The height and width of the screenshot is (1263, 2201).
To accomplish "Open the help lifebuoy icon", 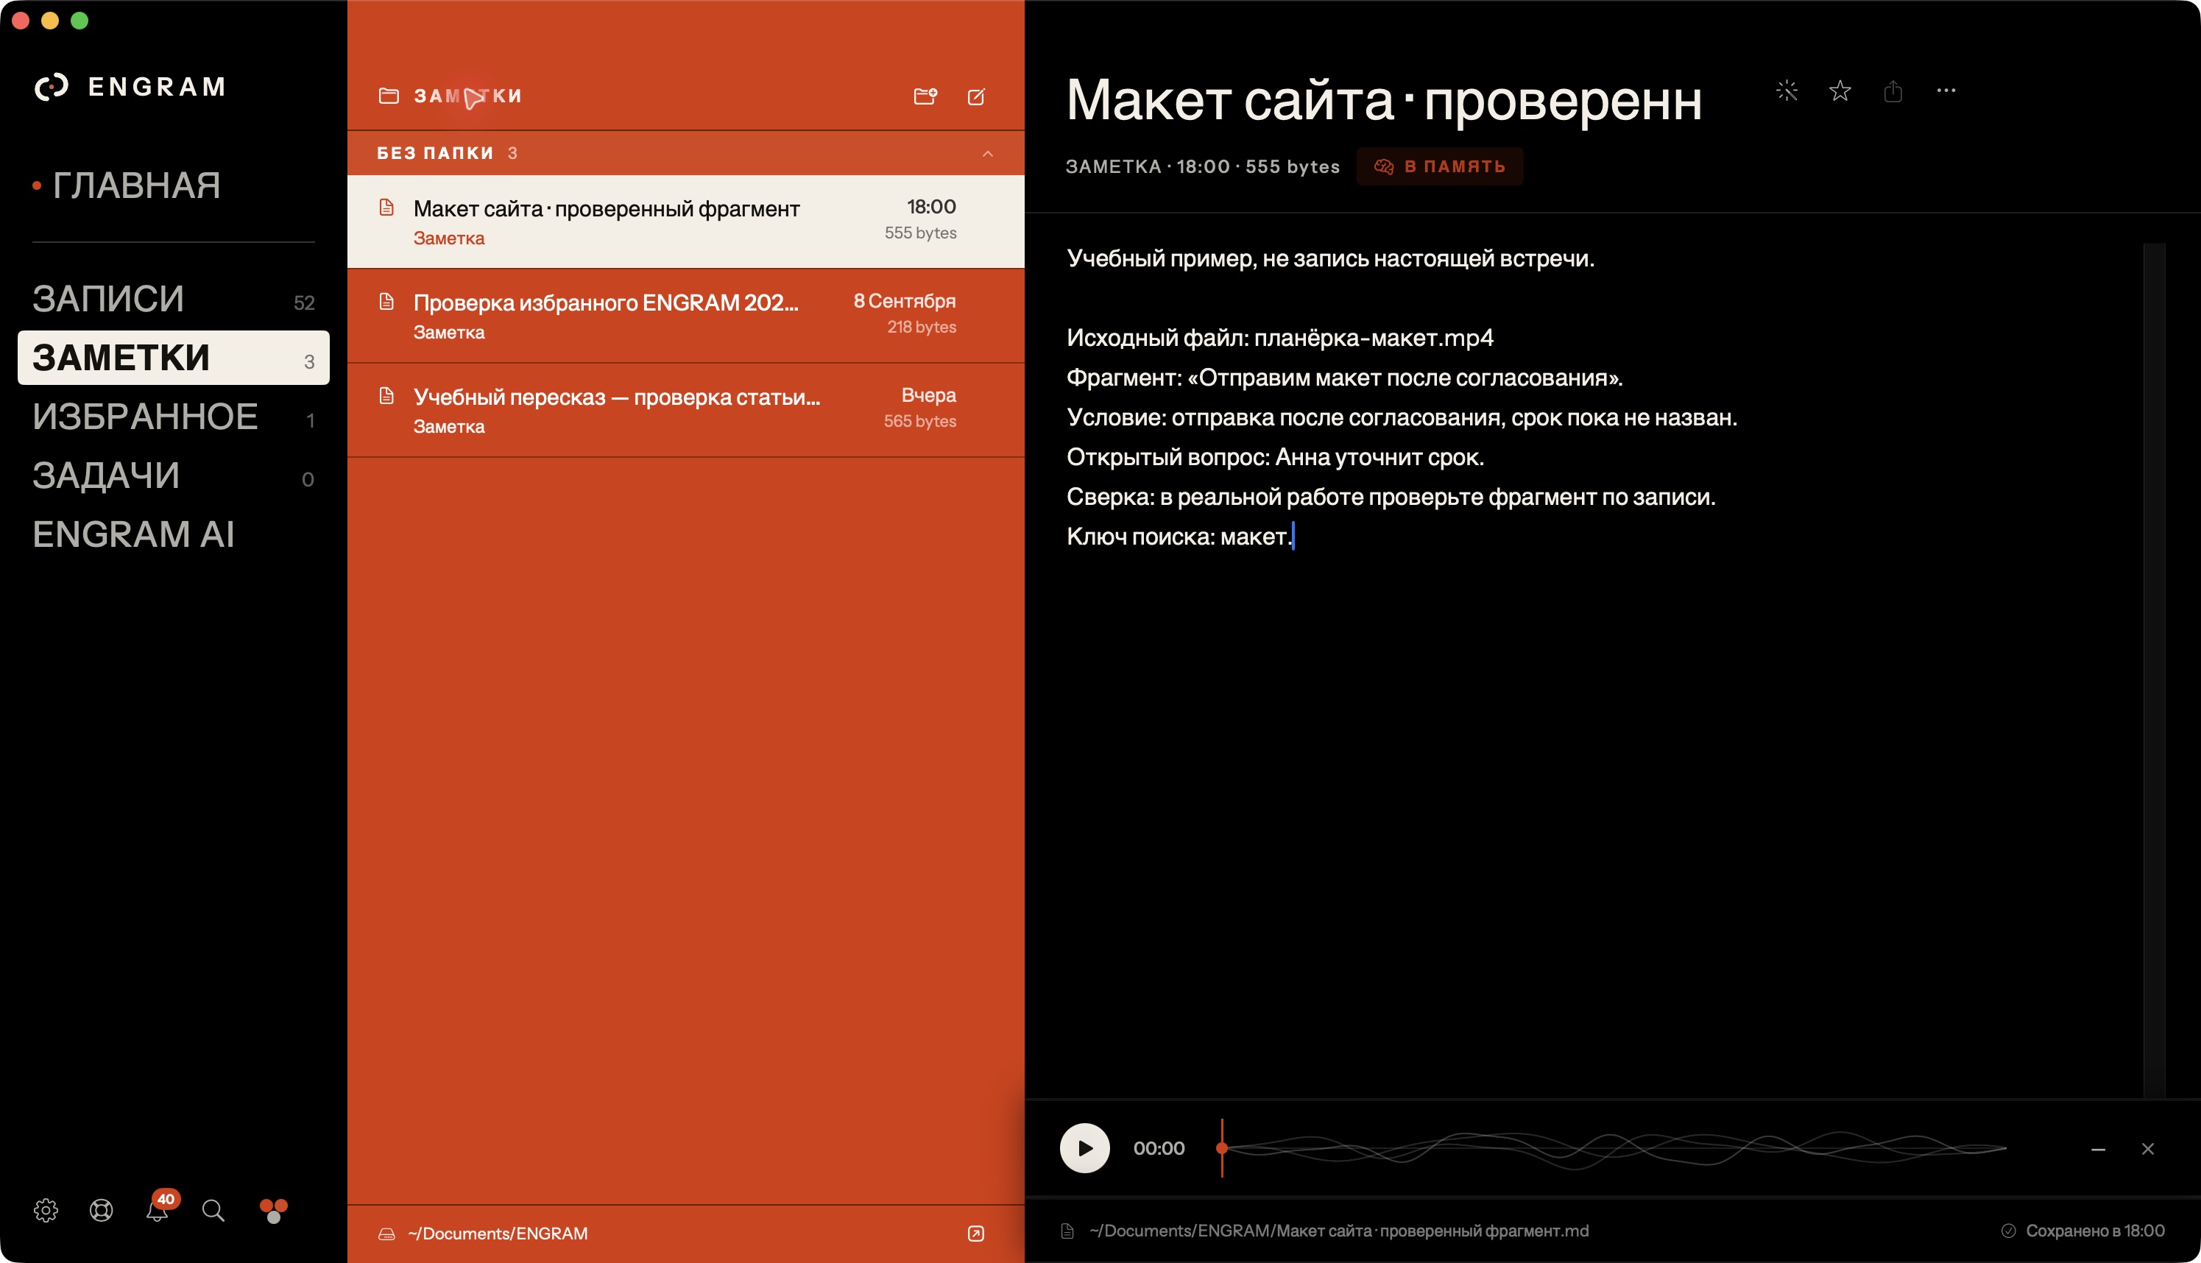I will [102, 1210].
